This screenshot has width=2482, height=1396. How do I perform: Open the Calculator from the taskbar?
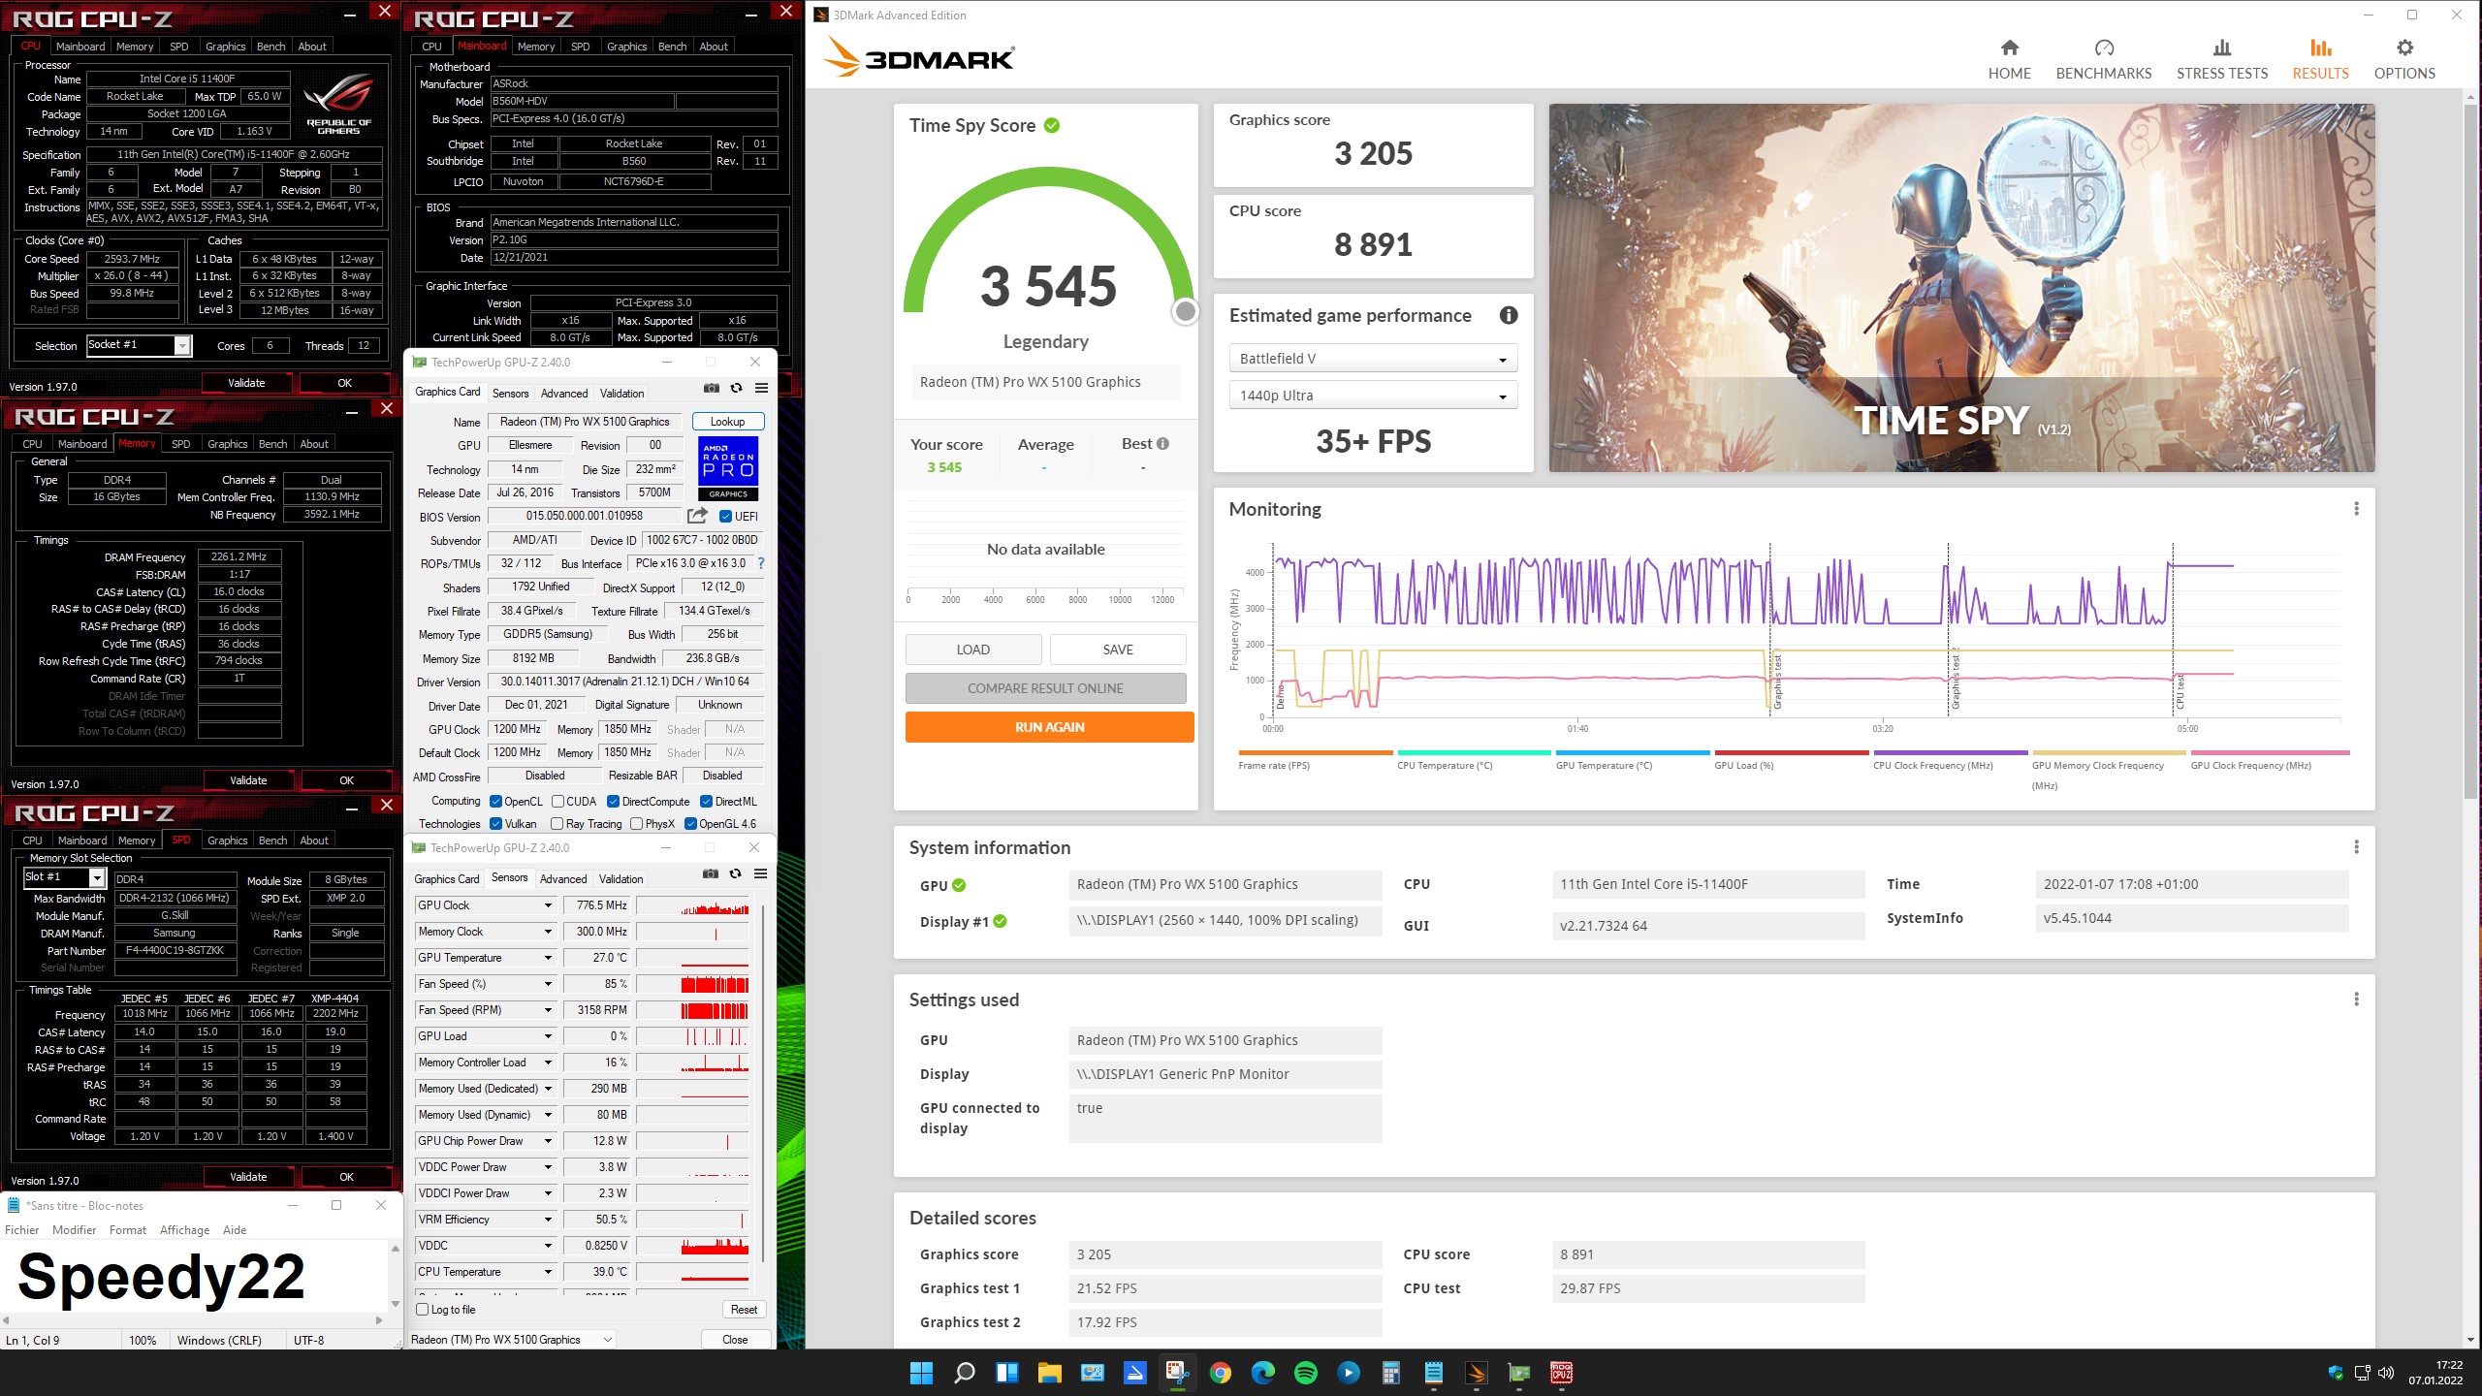pyautogui.click(x=1390, y=1373)
